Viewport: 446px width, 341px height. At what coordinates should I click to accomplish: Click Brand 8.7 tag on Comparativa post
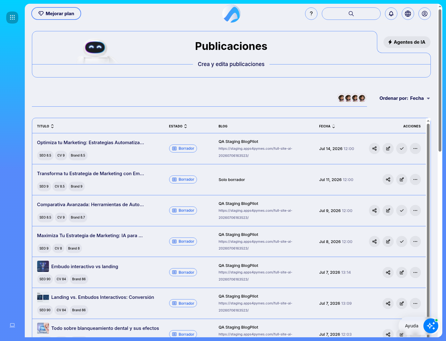tap(78, 217)
